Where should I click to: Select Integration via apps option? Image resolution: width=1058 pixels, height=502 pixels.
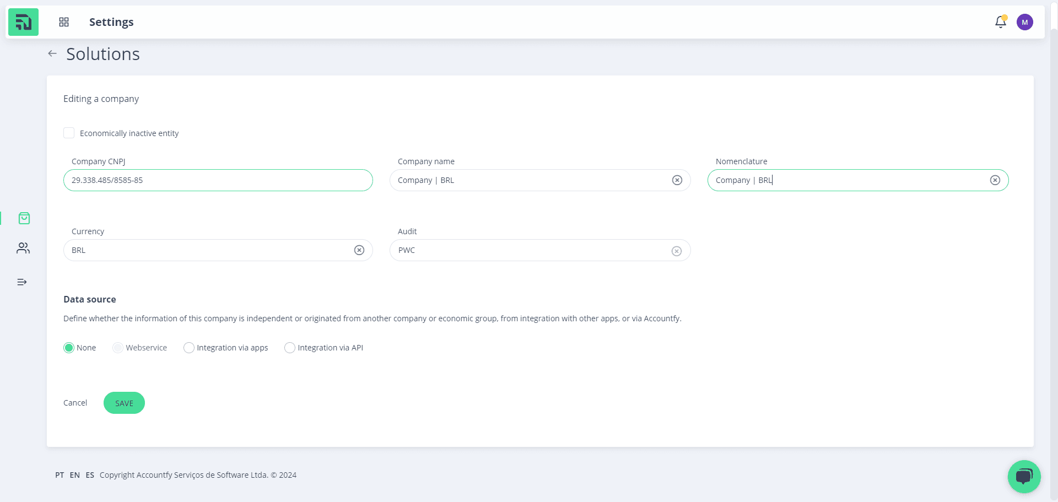pos(189,348)
